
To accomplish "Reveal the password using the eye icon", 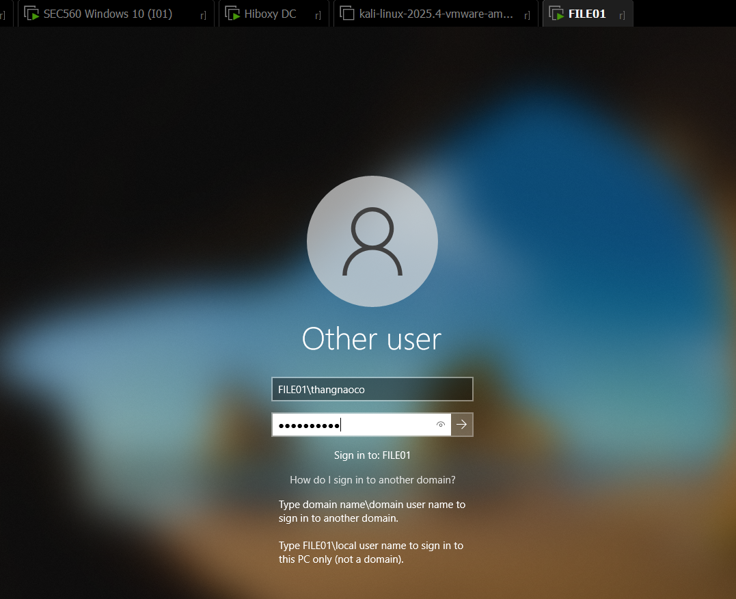I will coord(441,425).
